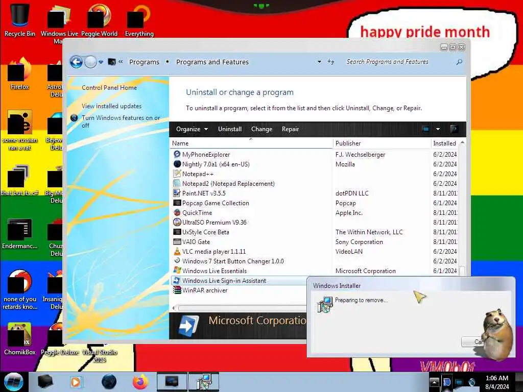Open Firefox from the taskbar
This screenshot has height=392, width=523.
coord(140,382)
